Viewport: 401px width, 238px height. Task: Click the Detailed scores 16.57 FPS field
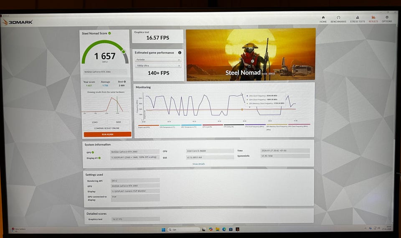(135, 219)
